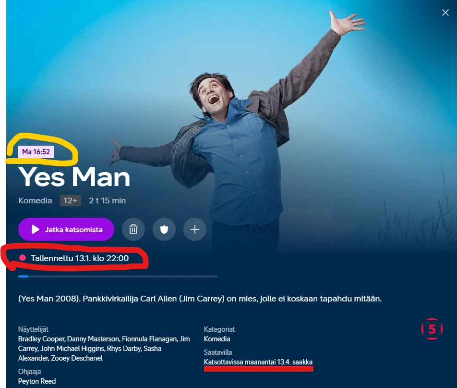This screenshot has height=388, width=457.
Task: Click the cast list under Näyttelijät
Action: 104,349
